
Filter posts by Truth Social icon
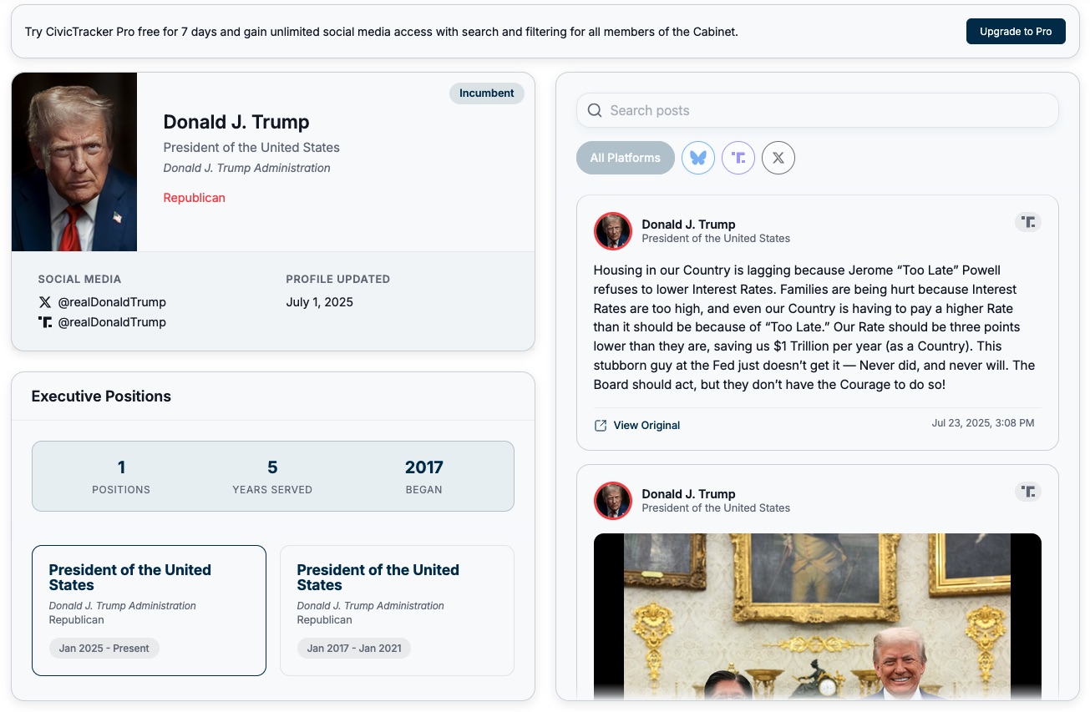738,158
